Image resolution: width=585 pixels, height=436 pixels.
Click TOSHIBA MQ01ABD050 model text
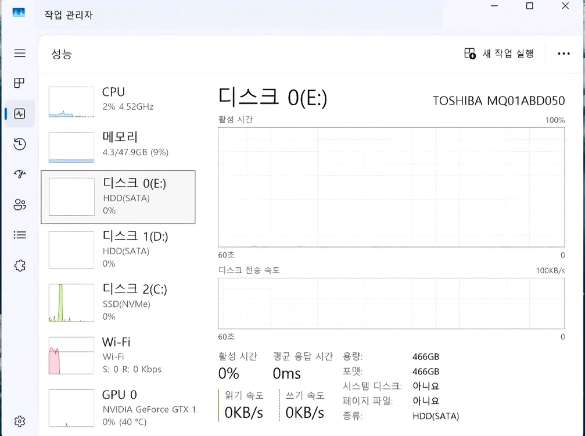pos(498,101)
